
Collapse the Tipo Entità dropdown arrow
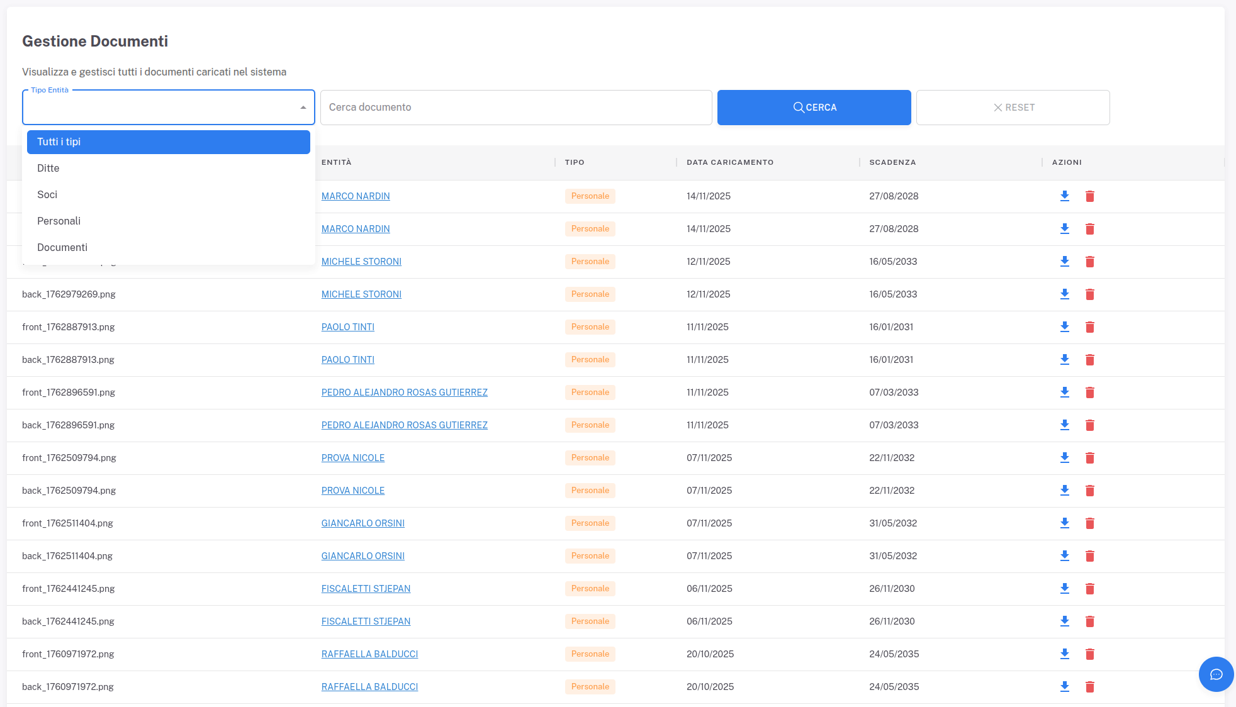coord(303,108)
